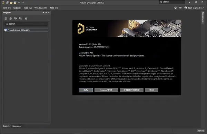Screen dimensions: 207x134
Task: Open the vertical Components side panel
Action: [203, 17]
